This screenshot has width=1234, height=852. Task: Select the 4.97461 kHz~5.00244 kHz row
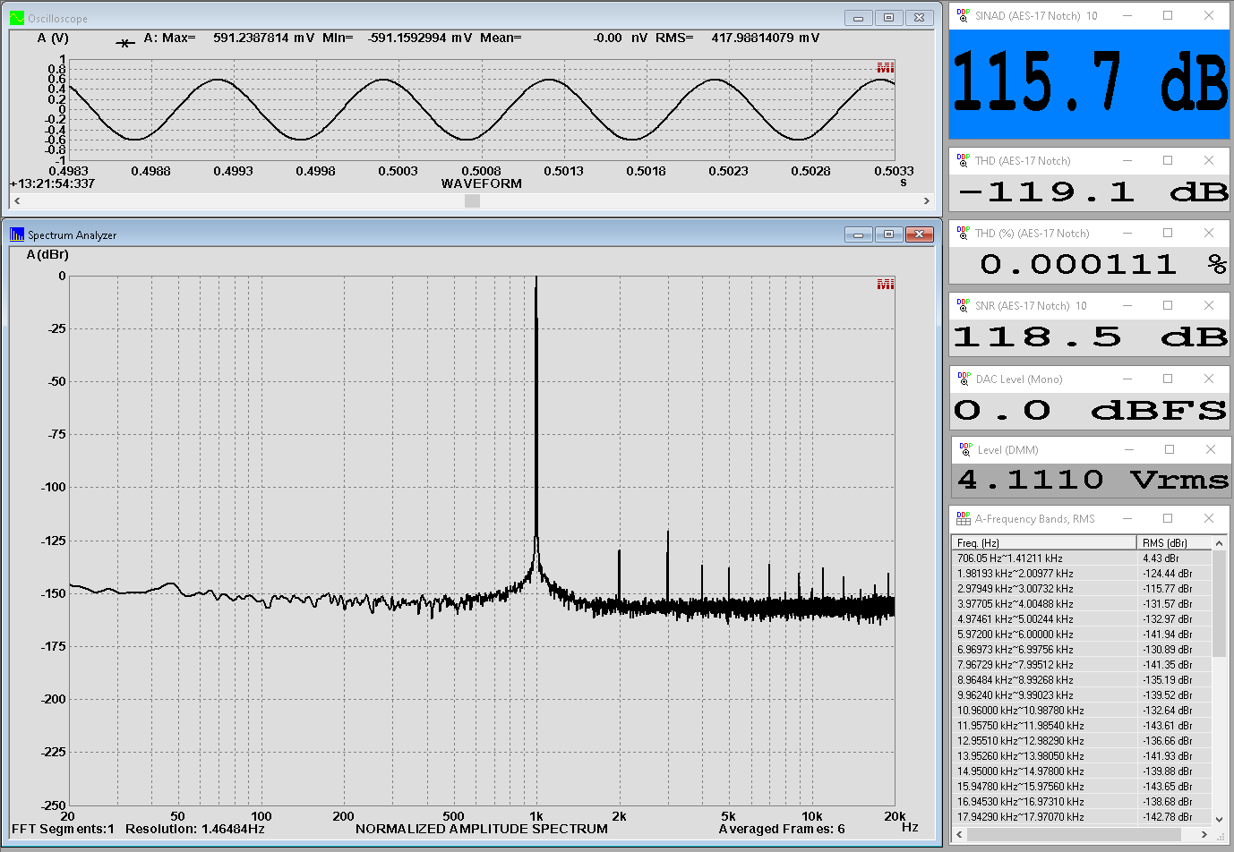[1082, 619]
